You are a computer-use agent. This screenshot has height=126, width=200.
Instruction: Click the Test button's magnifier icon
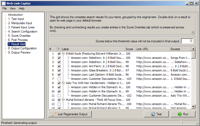pyautogui.click(x=153, y=114)
